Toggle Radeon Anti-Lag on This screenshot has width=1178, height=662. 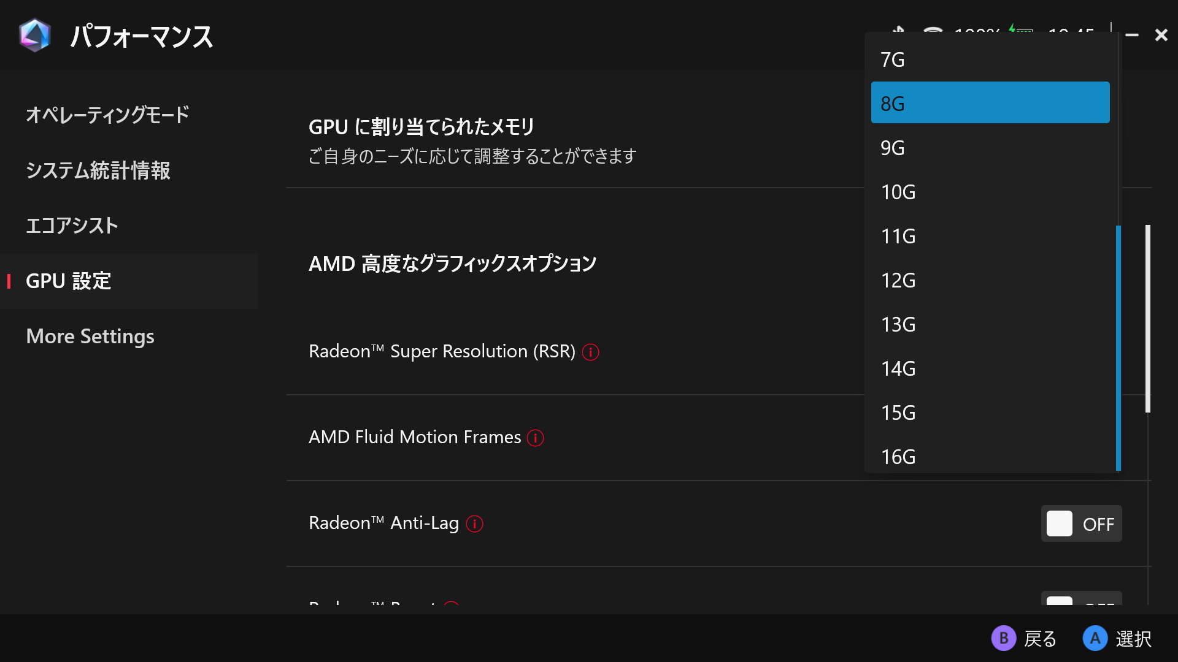point(1080,524)
